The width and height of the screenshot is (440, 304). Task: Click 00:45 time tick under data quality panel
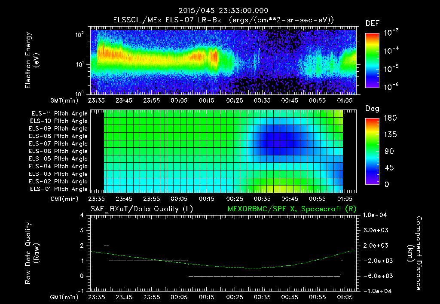coord(290,297)
